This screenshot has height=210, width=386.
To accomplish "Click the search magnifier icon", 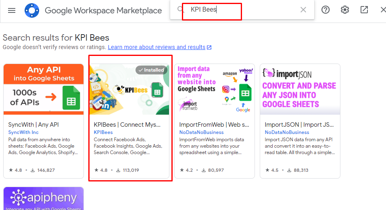I will pyautogui.click(x=180, y=10).
